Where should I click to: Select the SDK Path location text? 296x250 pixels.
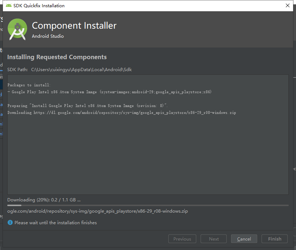click(82, 69)
